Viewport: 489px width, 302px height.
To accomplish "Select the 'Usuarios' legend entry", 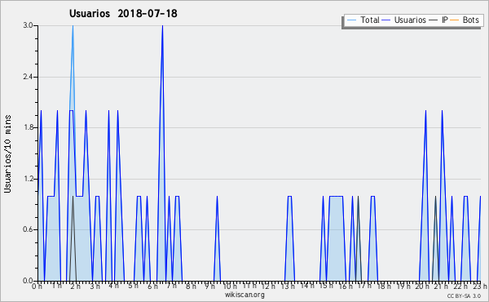I will (x=403, y=20).
